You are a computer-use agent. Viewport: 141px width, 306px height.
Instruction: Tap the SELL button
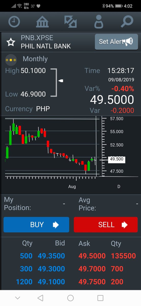click(106, 225)
